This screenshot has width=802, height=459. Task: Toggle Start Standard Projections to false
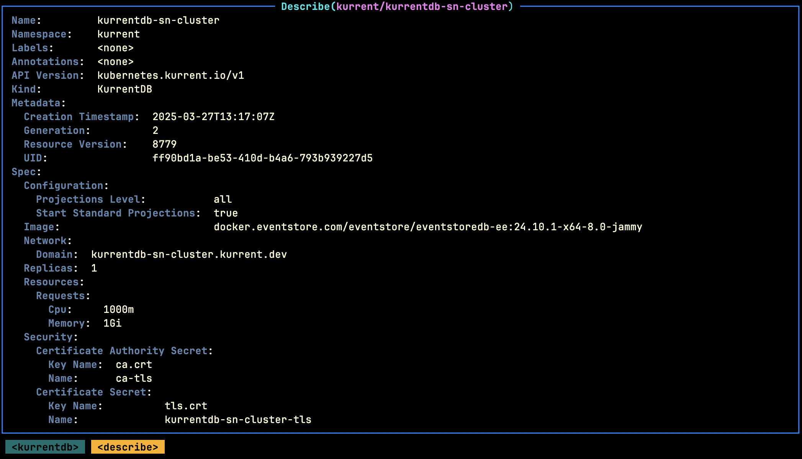pos(226,213)
